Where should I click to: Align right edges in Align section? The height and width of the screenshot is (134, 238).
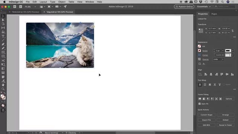point(216,74)
